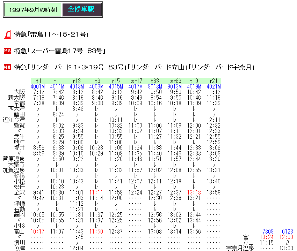Click the 1997年9月の時刻 label box
Image resolution: width=297 pixels, height=251 pixels.
[32, 10]
